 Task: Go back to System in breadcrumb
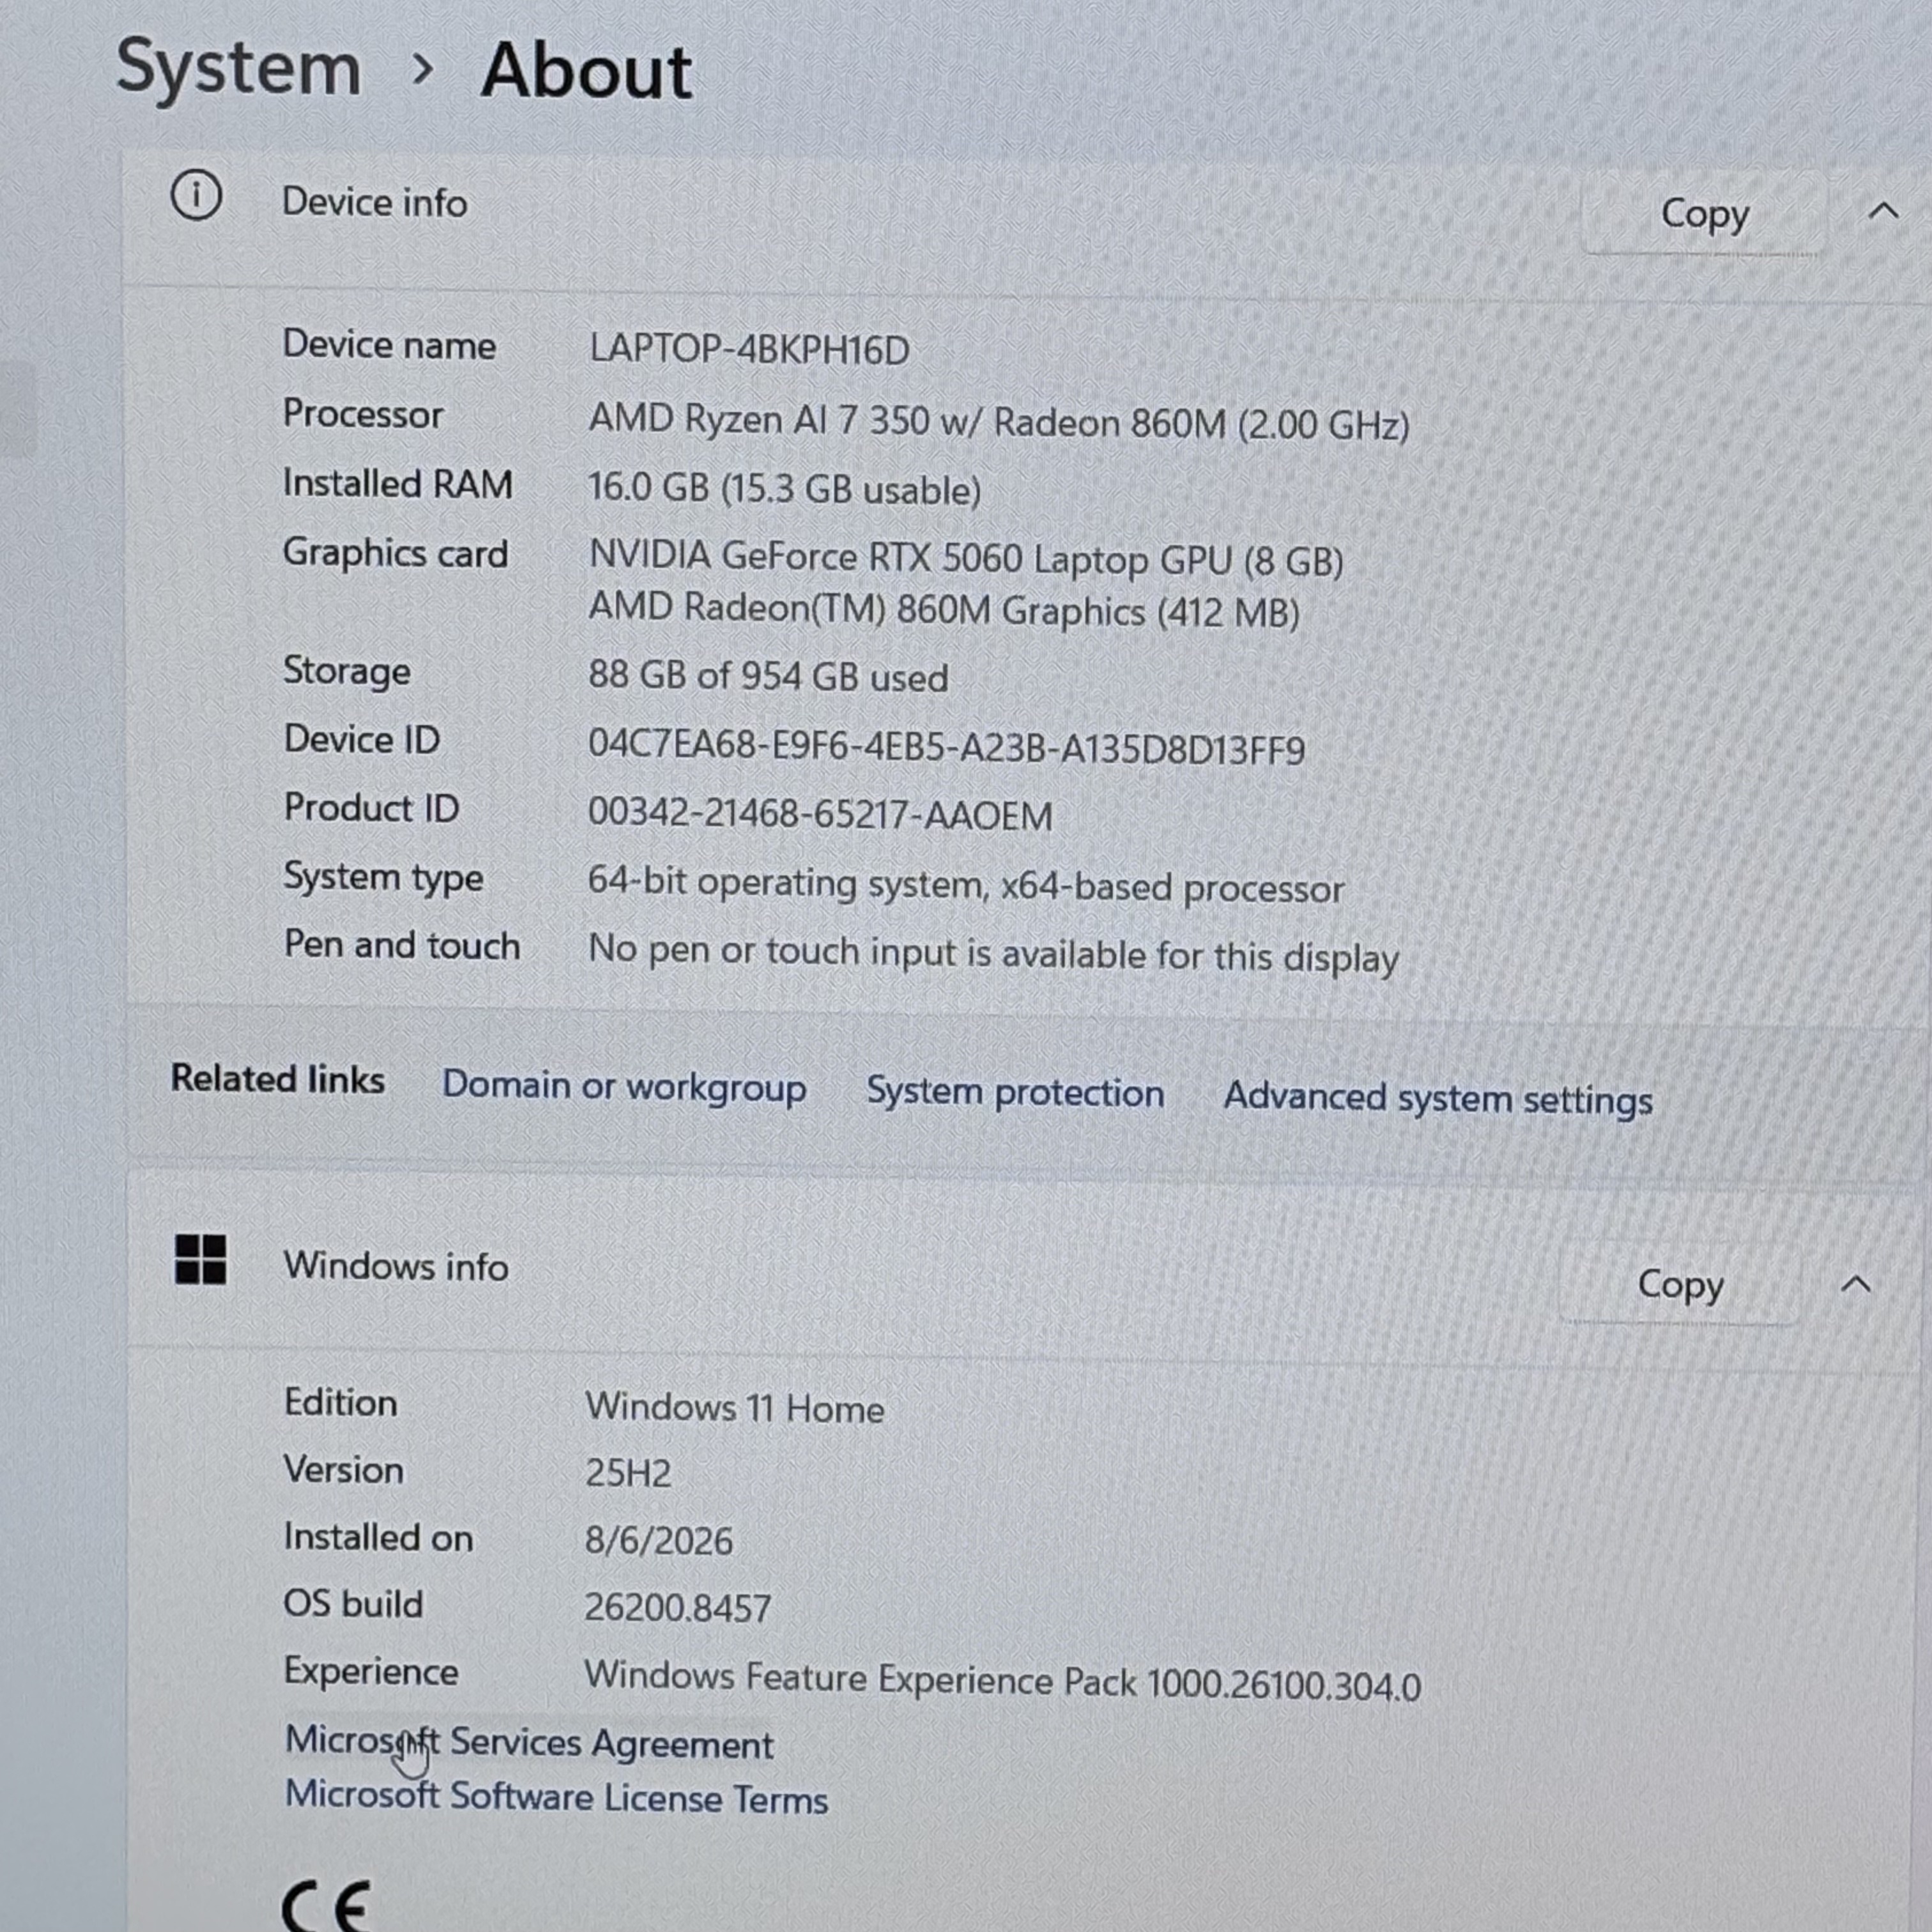[x=238, y=68]
